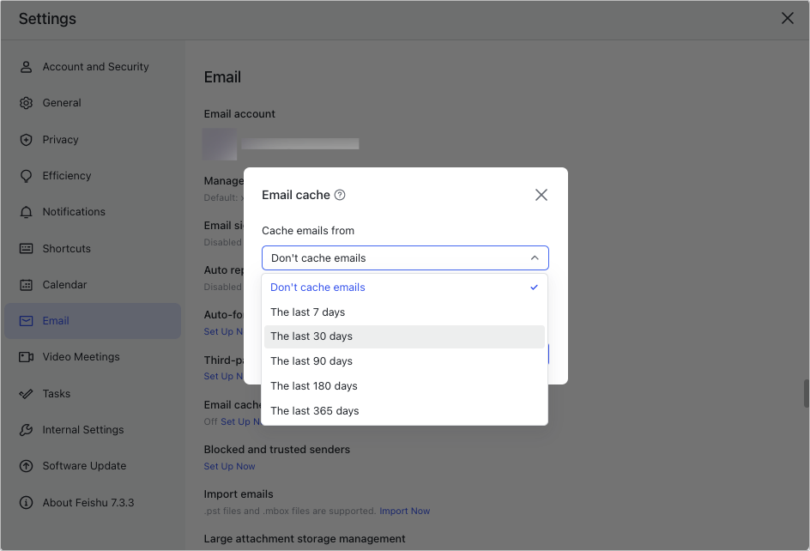Close the Email cache dialog

coord(541,195)
